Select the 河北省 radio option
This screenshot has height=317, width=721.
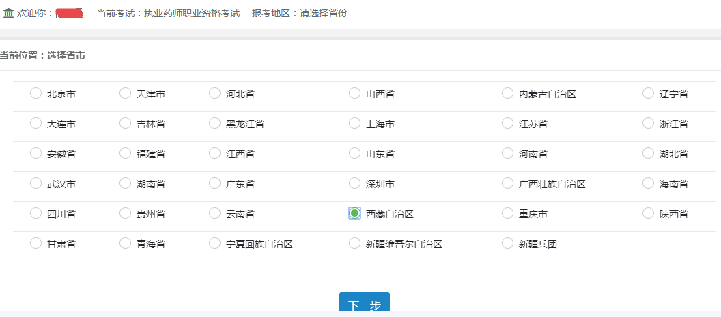click(x=214, y=93)
